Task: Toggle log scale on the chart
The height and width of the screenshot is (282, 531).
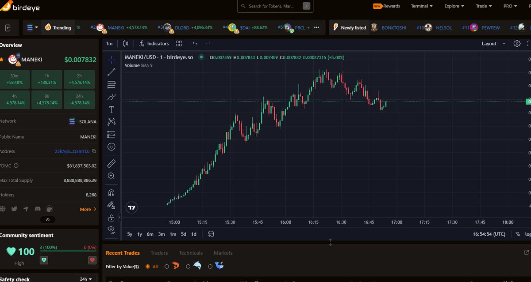Action: 527,234
